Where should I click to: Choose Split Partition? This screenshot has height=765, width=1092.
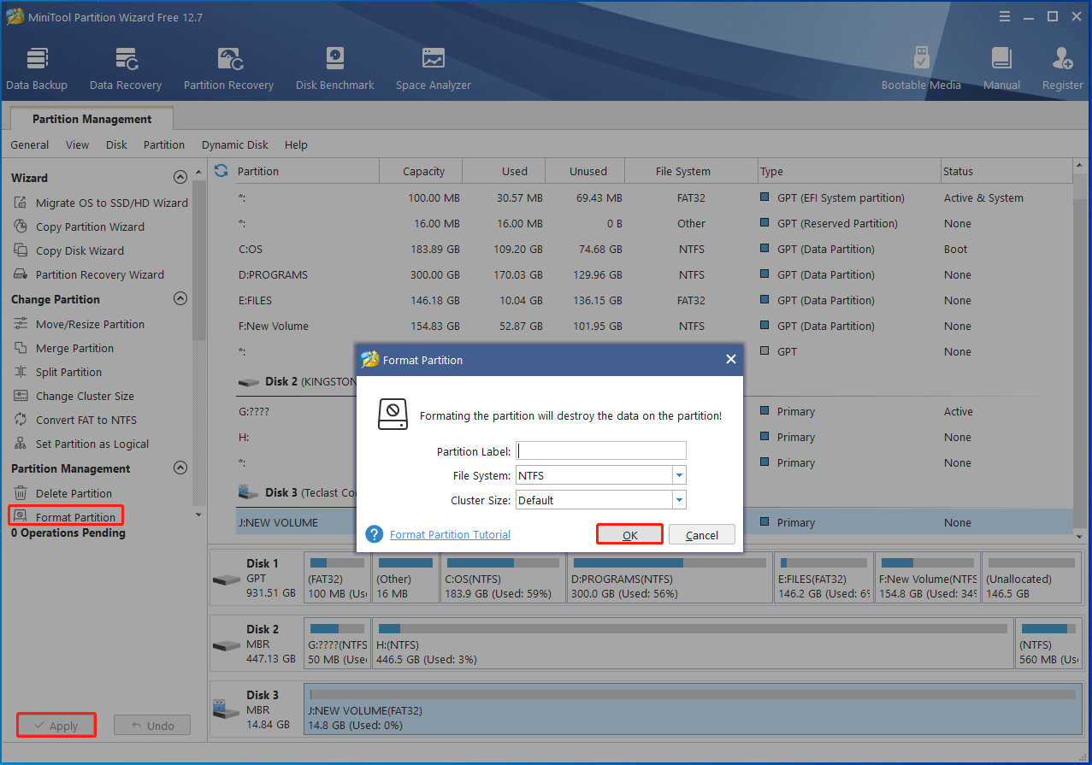point(57,372)
